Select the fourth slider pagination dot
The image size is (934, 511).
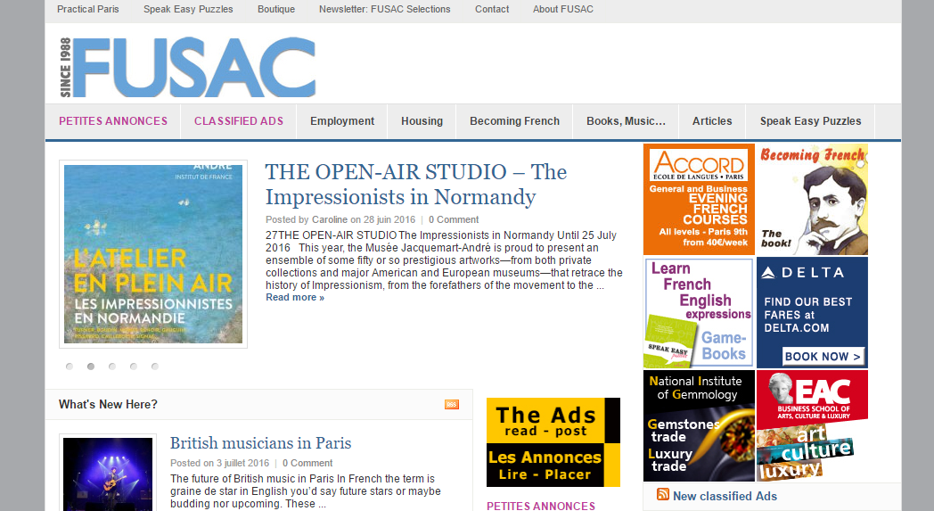134,367
